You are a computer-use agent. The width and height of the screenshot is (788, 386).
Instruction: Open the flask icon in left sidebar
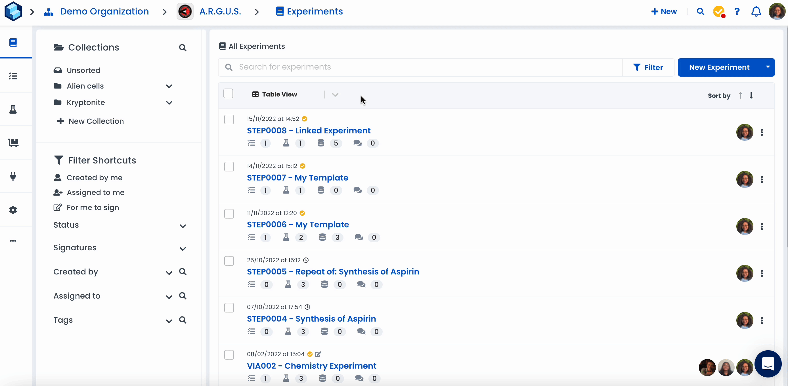coord(13,110)
